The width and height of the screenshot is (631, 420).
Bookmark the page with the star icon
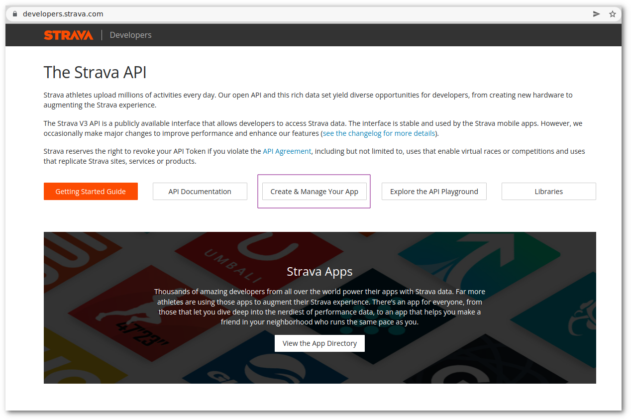[x=613, y=14]
